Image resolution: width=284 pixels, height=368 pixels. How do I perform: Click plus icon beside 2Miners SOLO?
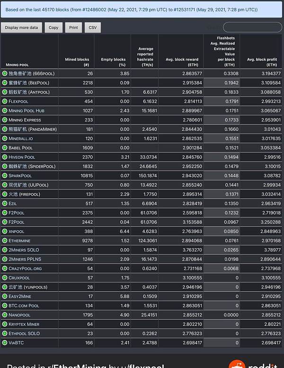5,250
